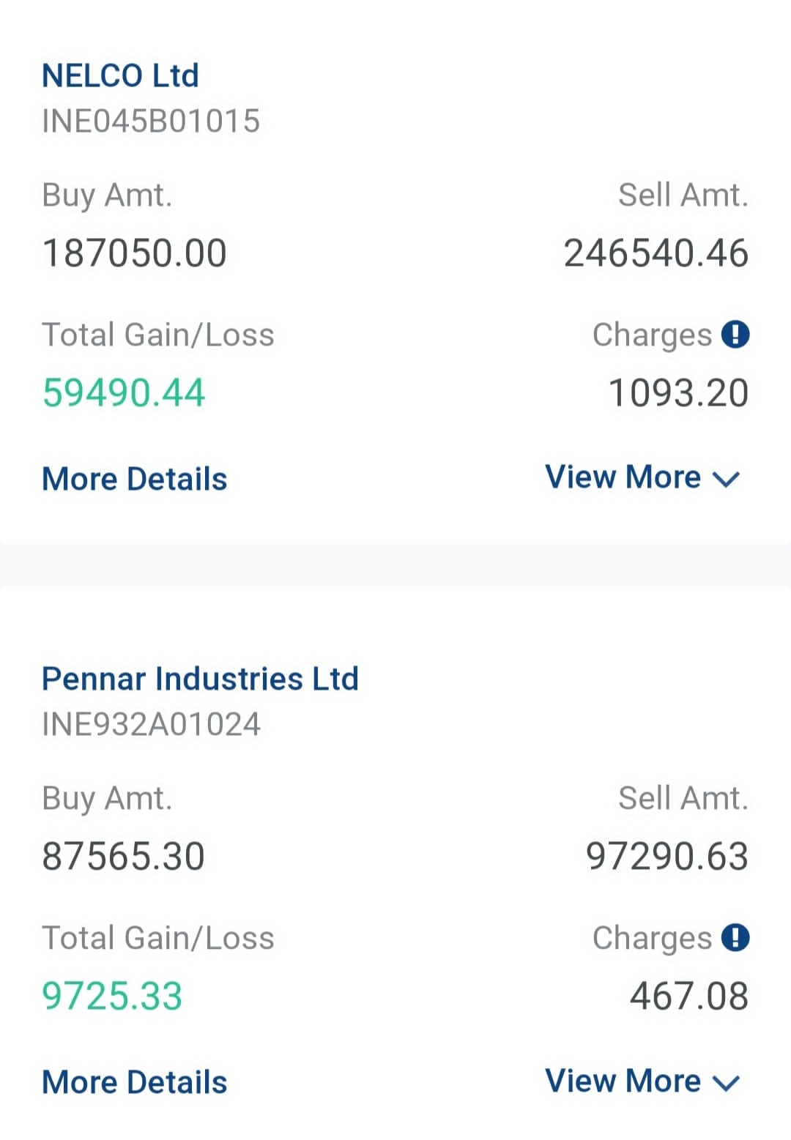Image resolution: width=791 pixels, height=1140 pixels.
Task: Click the Pennar gain value 9725.33
Action: tap(112, 996)
